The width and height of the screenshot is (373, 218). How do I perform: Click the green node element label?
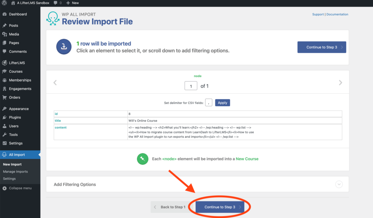197,76
